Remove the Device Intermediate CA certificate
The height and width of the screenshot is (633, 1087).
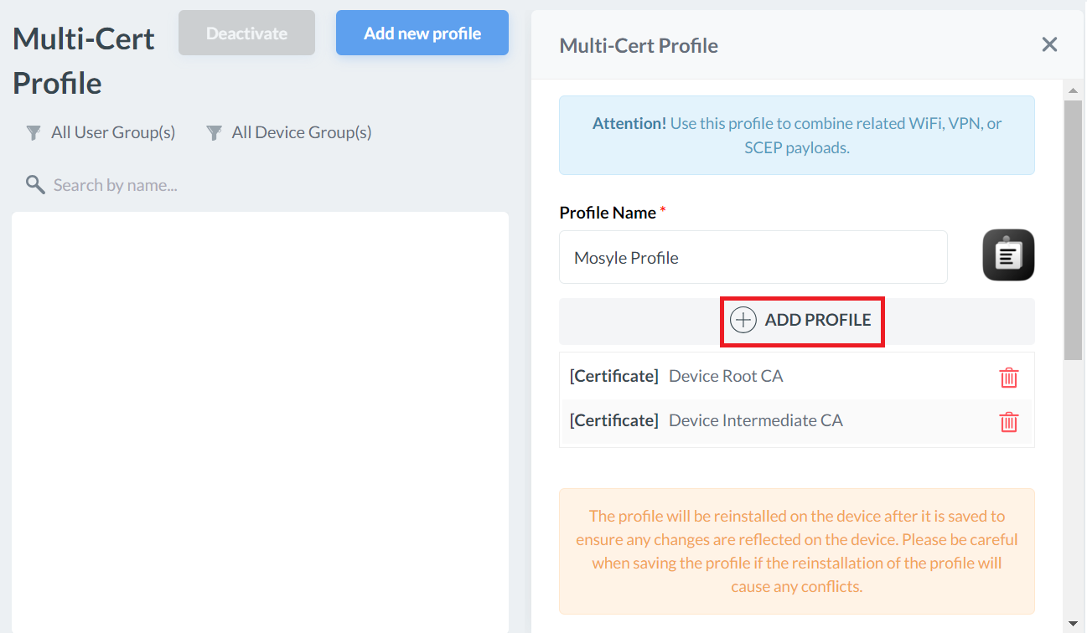pos(1009,421)
